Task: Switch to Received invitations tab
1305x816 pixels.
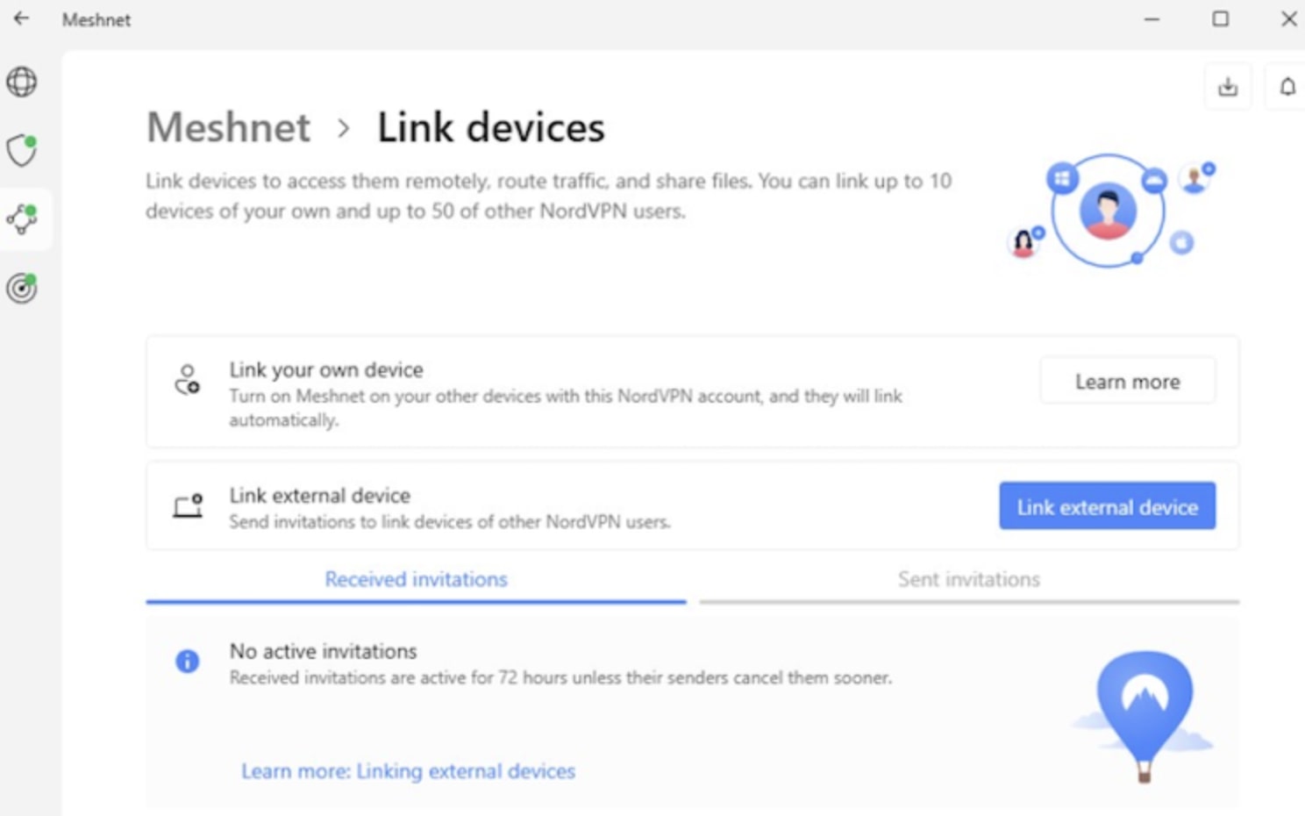Action: [416, 579]
